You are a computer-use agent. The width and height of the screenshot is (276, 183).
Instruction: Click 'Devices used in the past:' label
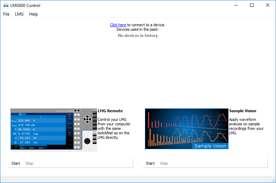click(x=137, y=29)
